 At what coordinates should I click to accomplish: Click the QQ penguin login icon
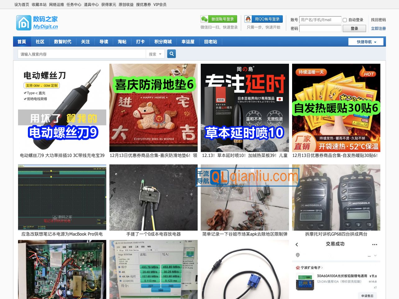tap(248, 19)
